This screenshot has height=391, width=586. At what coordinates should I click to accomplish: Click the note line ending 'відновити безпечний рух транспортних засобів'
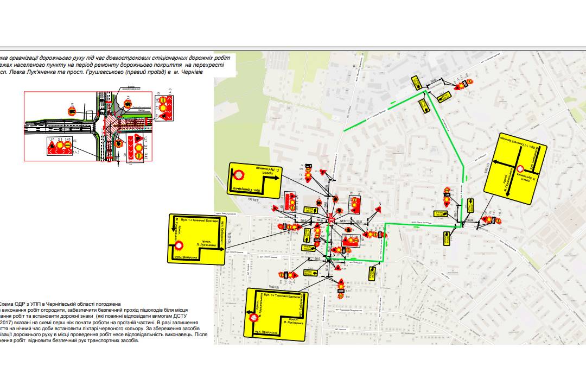pos(69,341)
